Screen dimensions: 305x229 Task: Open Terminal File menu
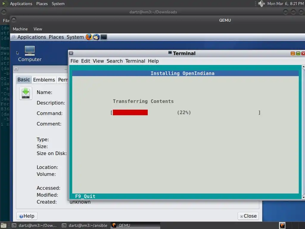click(74, 61)
